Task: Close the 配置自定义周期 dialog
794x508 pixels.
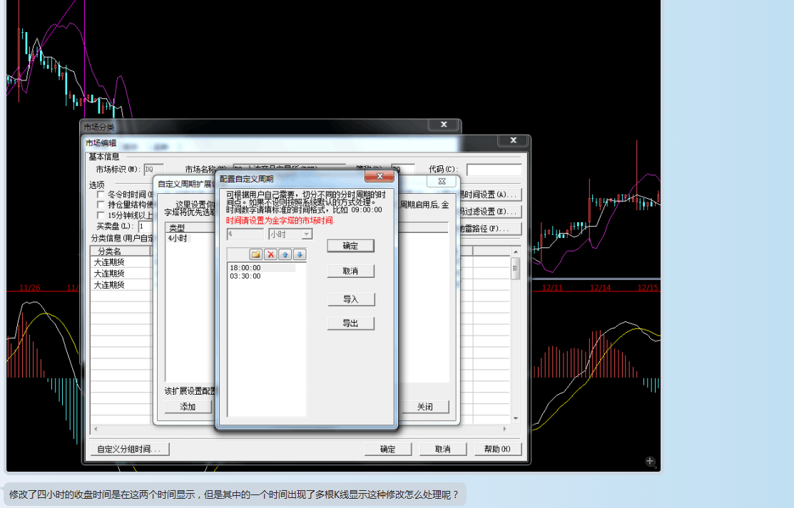Action: click(x=379, y=176)
